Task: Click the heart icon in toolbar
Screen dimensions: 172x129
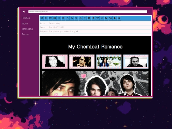Action: click(97, 18)
